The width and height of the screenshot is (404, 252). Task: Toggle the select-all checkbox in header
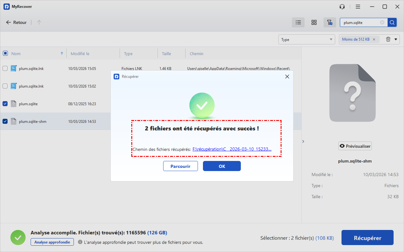[x=5, y=54]
